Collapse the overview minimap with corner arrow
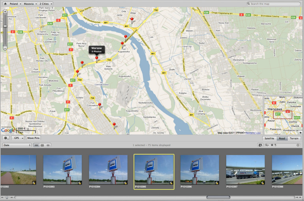The height and width of the screenshot is (201, 304). 300,133
